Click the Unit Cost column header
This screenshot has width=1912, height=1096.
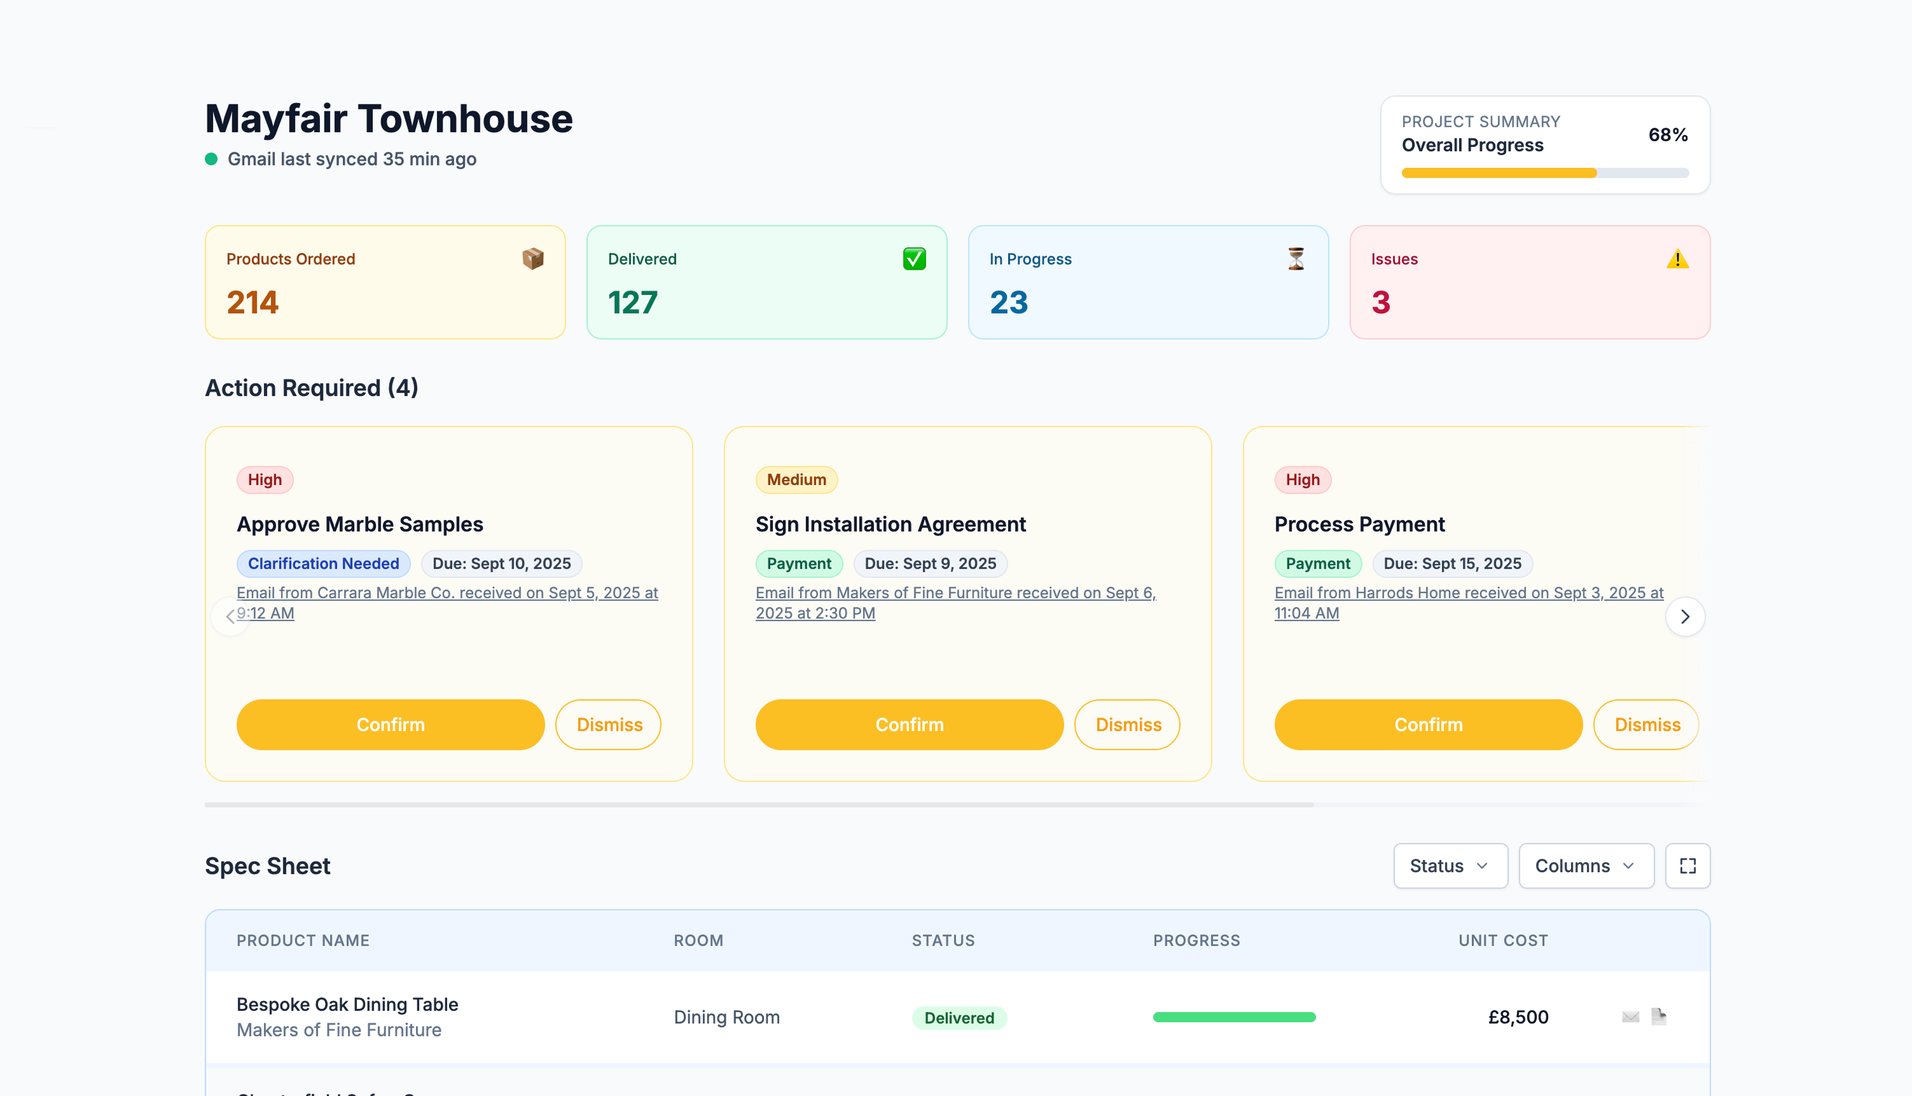[x=1503, y=940]
